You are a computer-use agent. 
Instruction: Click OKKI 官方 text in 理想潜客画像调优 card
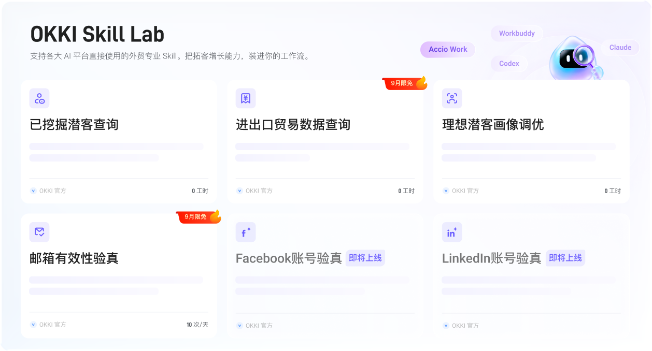[465, 191]
